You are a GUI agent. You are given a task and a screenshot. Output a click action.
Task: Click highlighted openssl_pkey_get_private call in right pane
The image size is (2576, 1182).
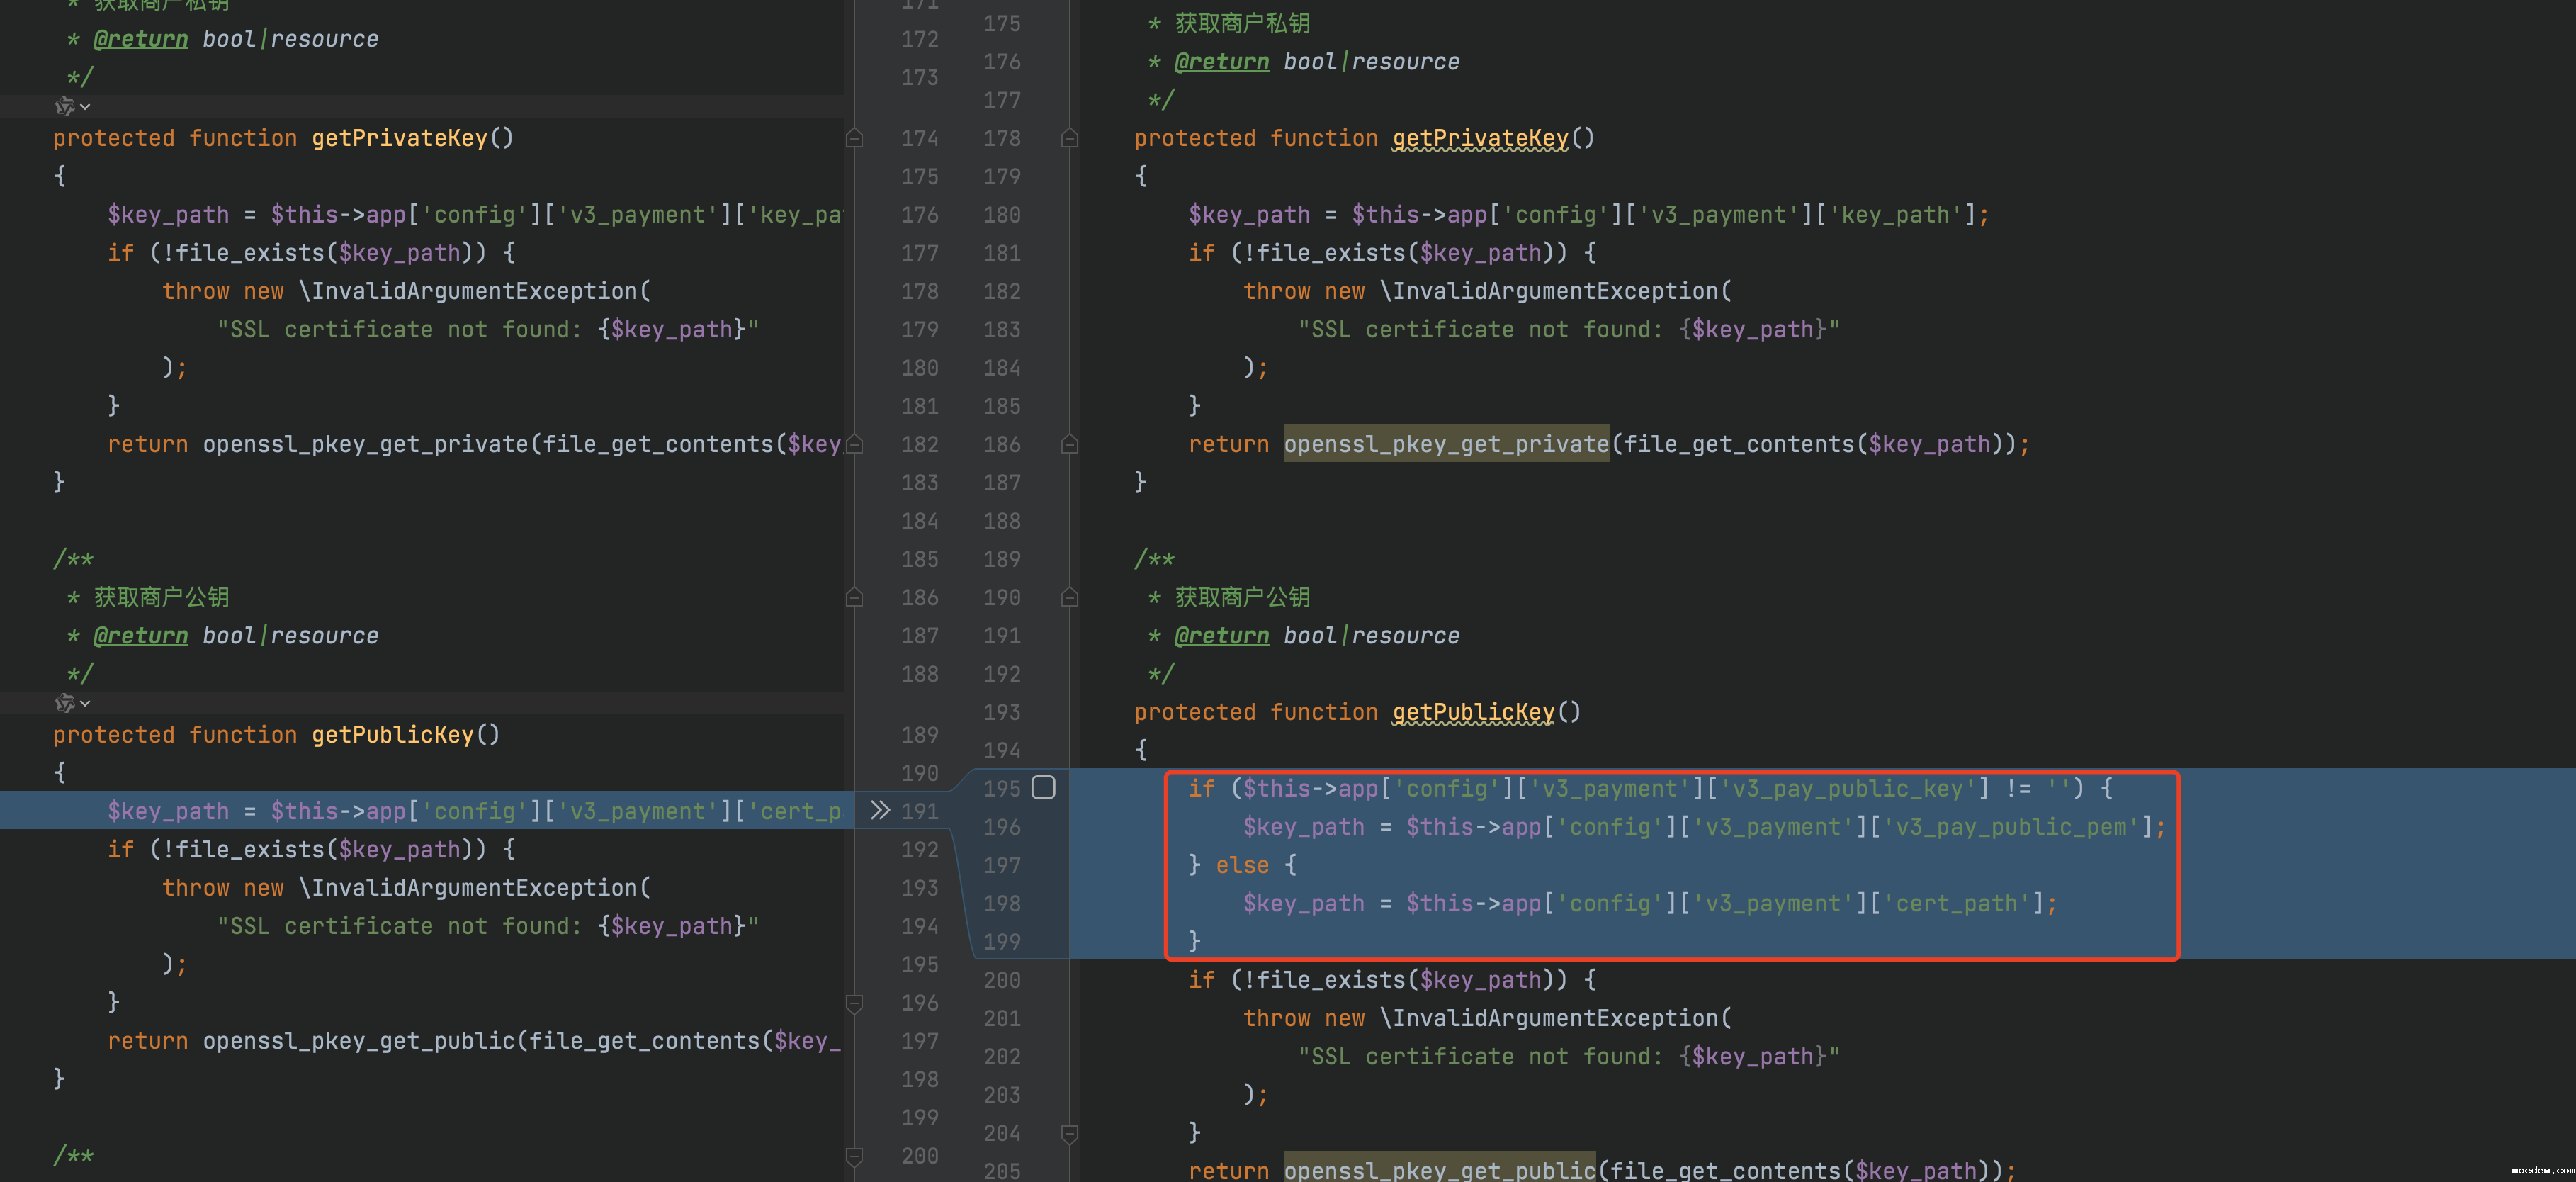1446,444
